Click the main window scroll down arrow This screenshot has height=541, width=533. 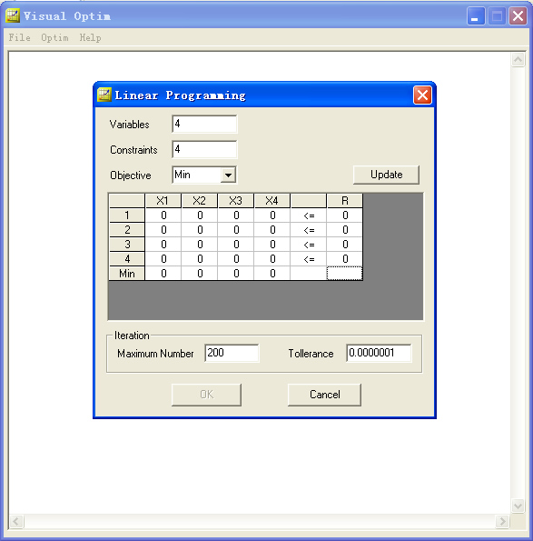click(x=518, y=506)
